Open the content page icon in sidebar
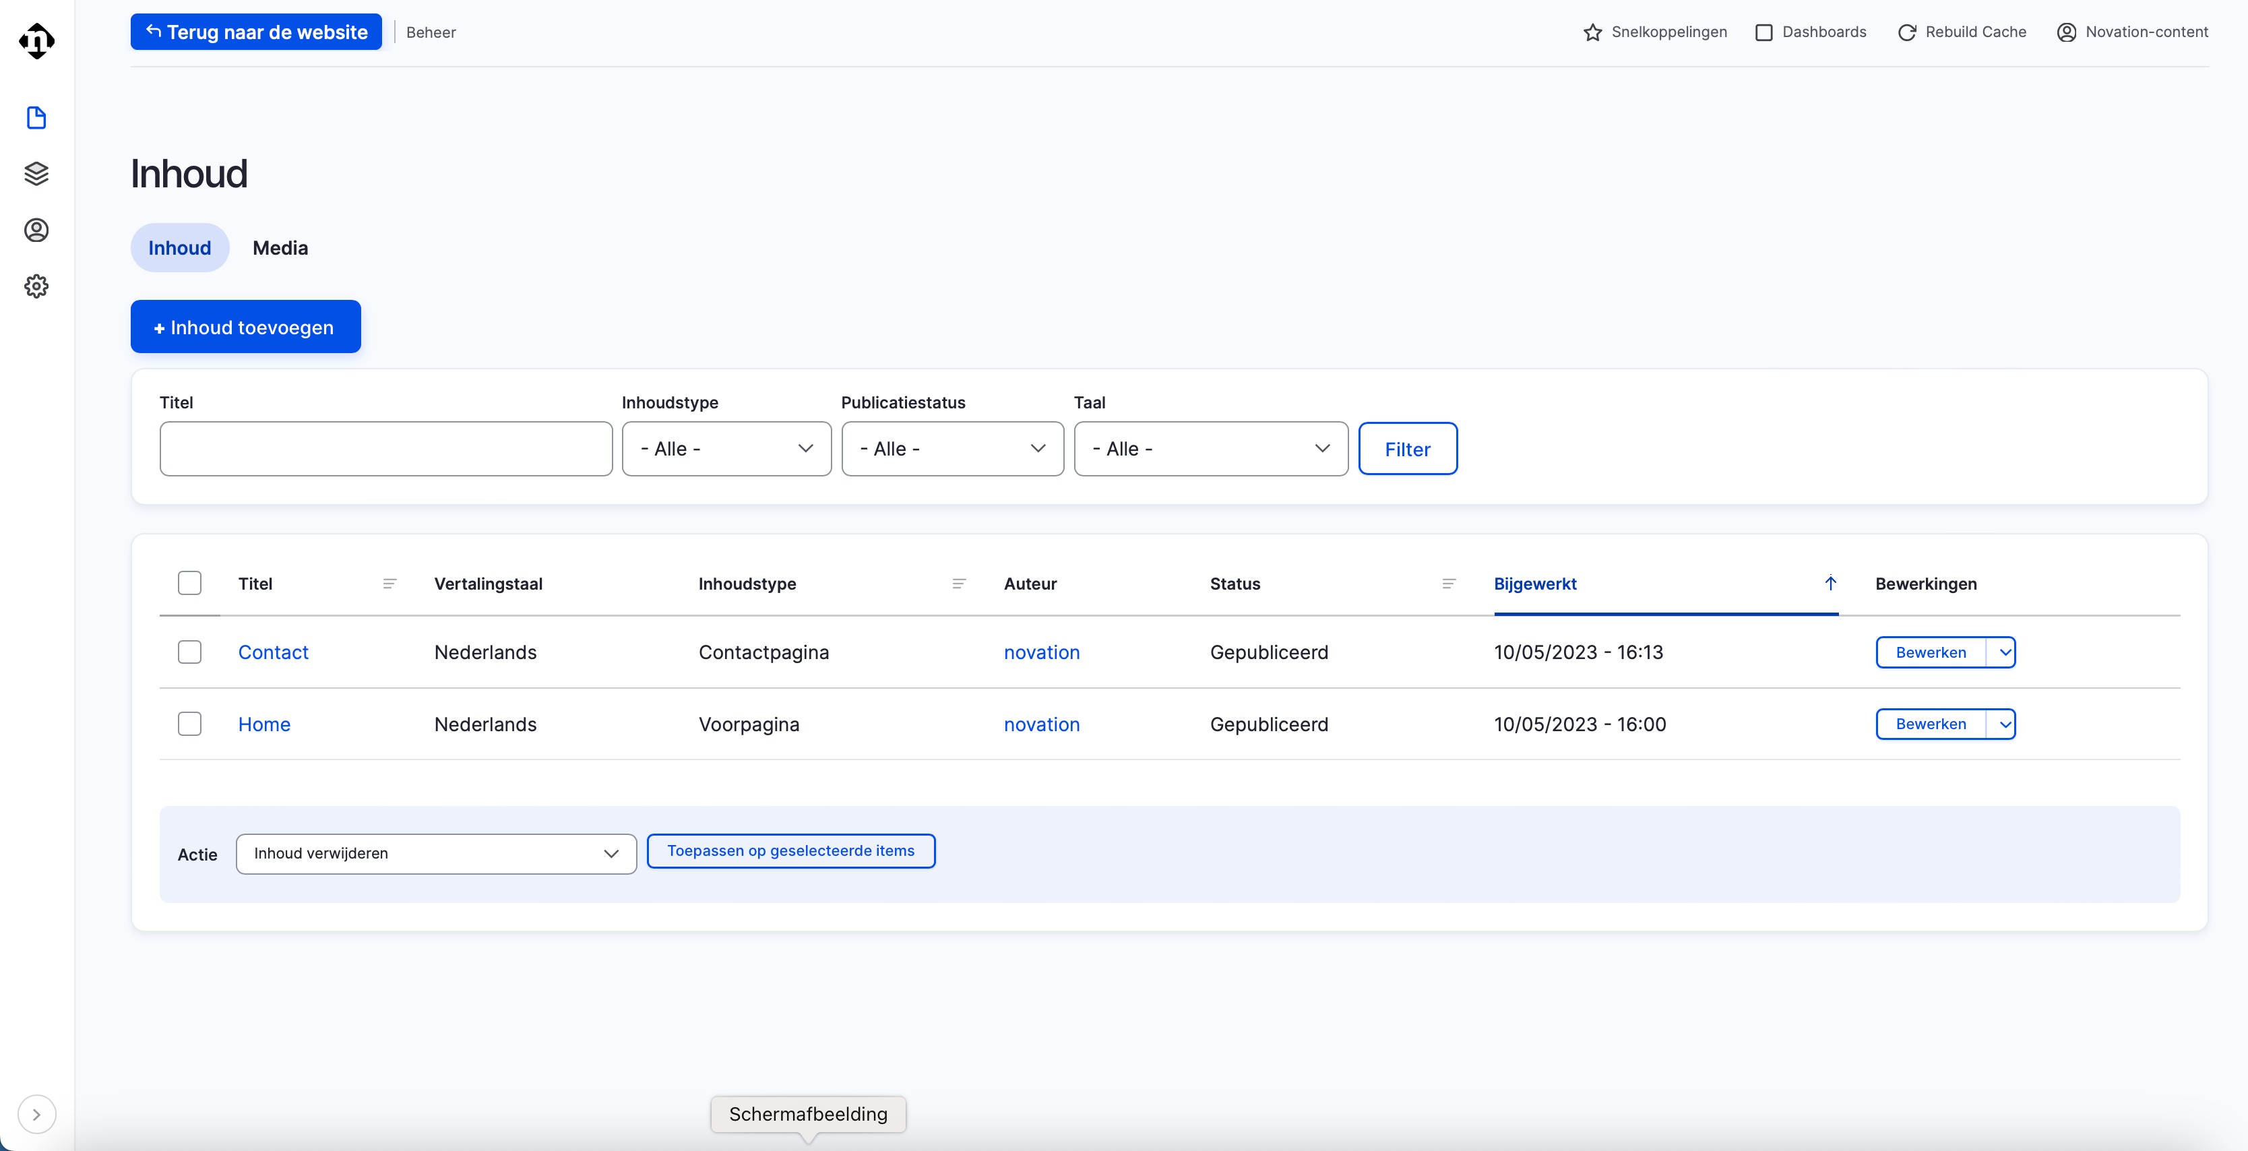Viewport: 2248px width, 1151px height. pyautogui.click(x=36, y=118)
